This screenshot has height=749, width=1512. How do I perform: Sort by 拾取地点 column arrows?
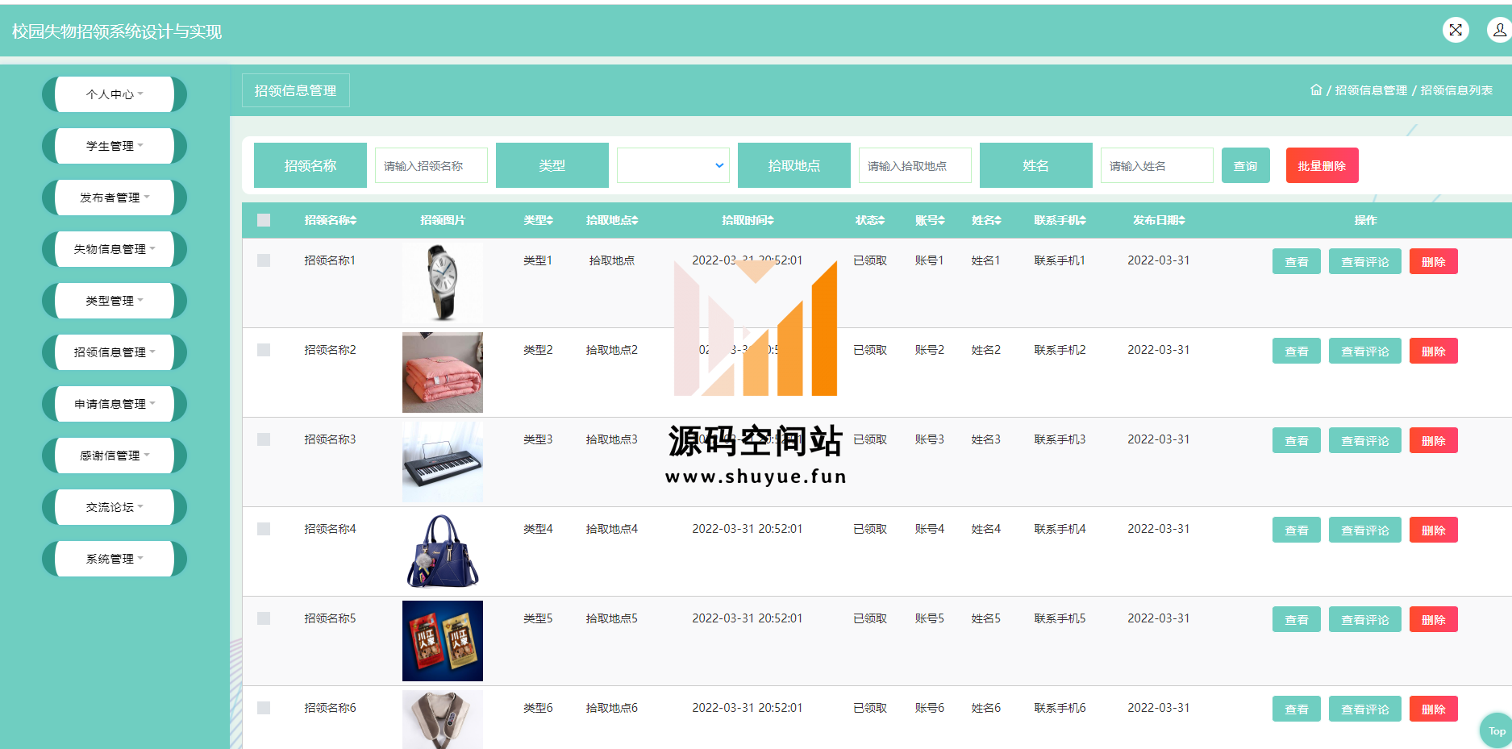point(635,220)
